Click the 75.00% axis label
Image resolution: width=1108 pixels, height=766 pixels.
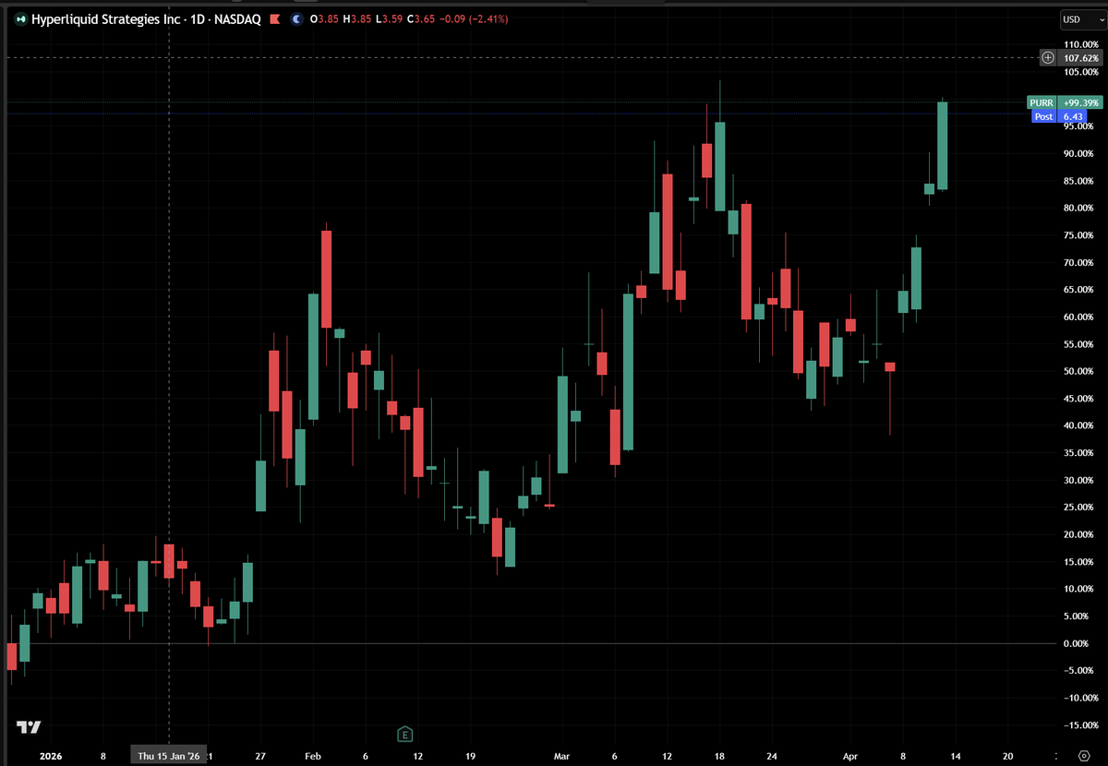pos(1079,235)
